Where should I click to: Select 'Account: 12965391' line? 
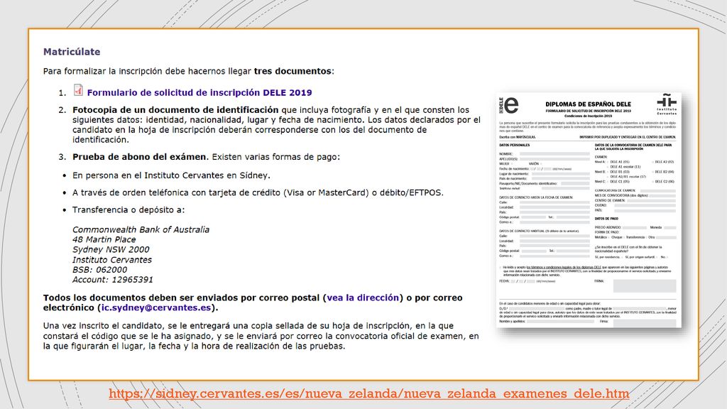113,280
